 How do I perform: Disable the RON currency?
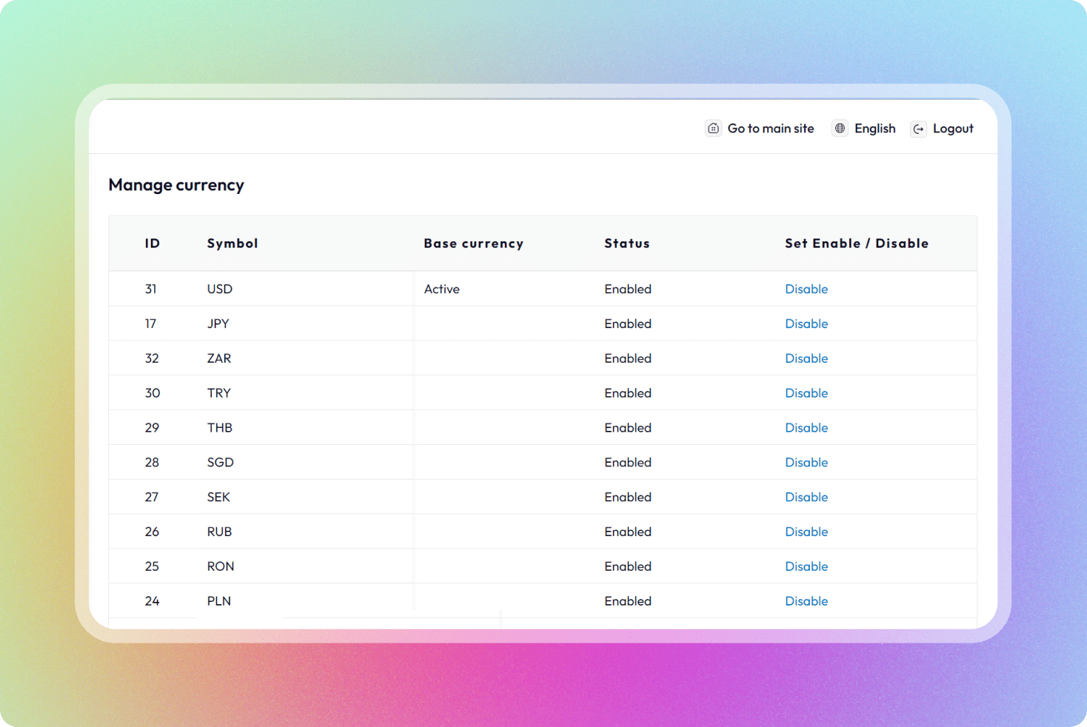coord(806,566)
